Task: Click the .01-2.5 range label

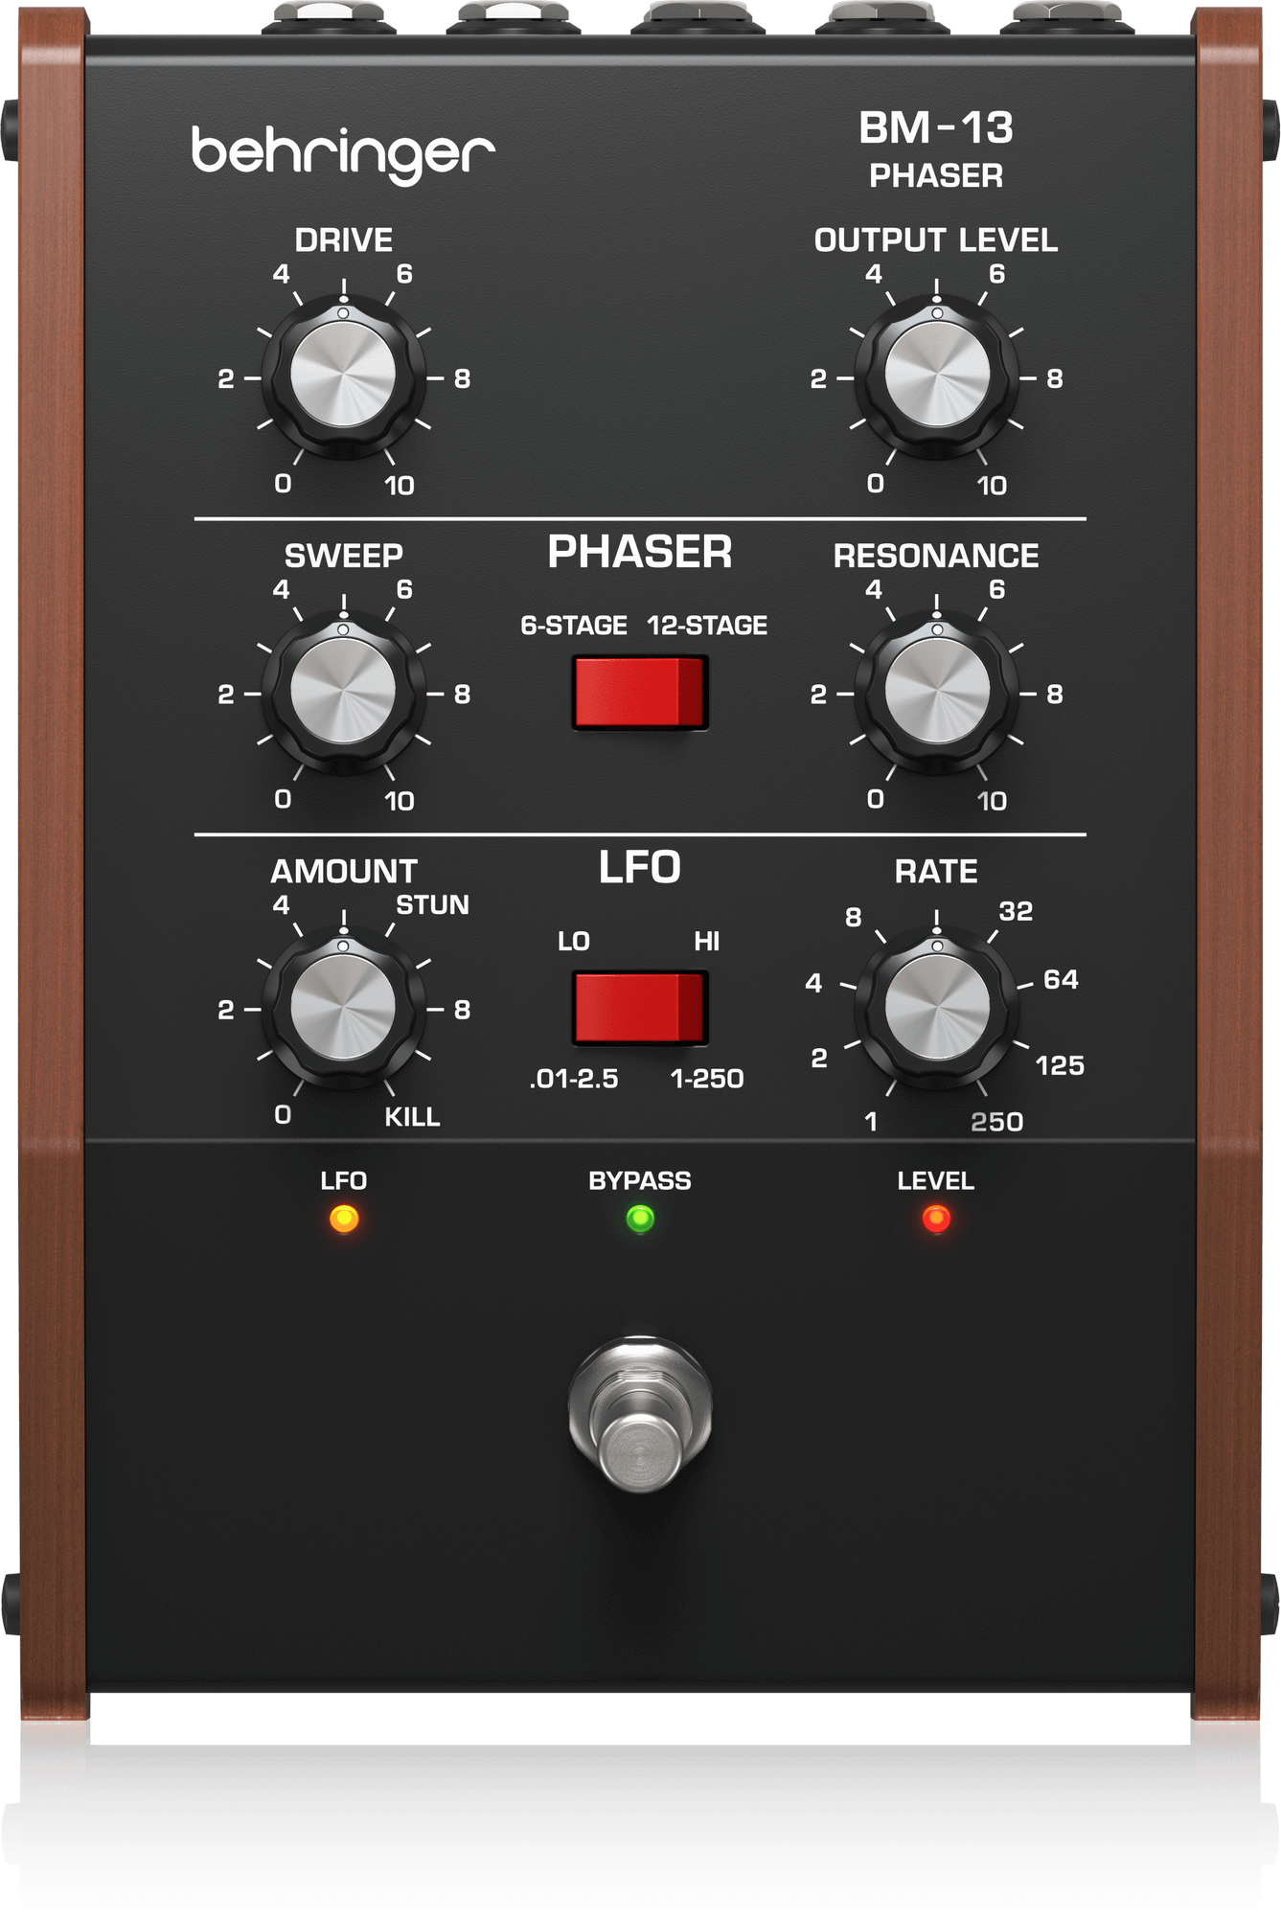Action: (574, 1079)
